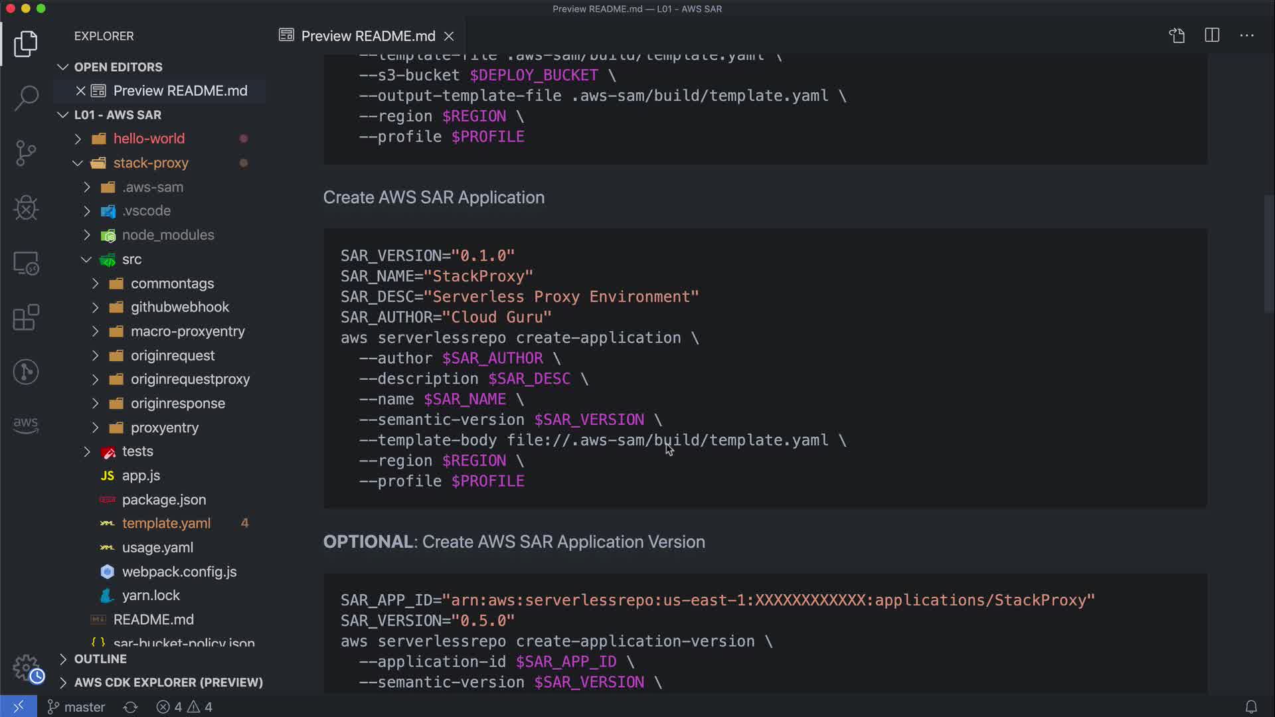The image size is (1275, 717).
Task: Open the Source Control view
Action: [x=26, y=153]
